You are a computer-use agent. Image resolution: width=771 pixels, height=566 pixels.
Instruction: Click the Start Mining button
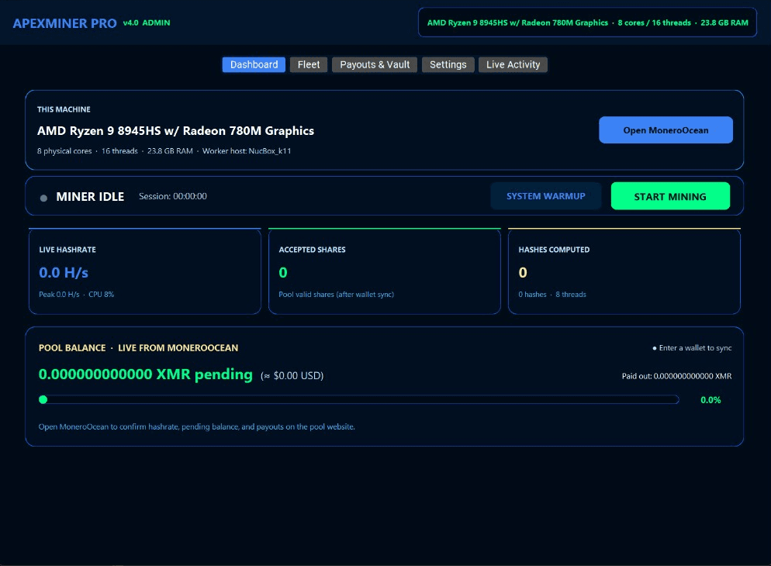coord(670,196)
